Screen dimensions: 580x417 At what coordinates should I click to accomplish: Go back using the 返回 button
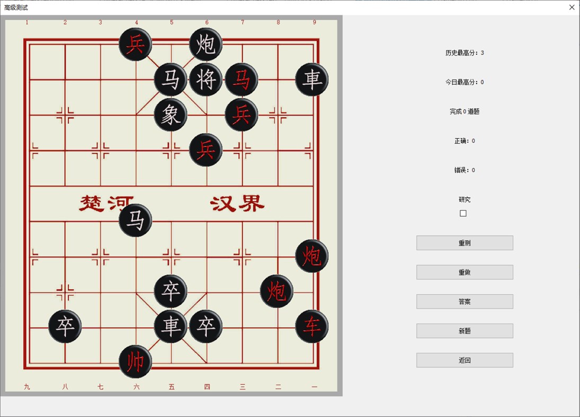click(464, 360)
